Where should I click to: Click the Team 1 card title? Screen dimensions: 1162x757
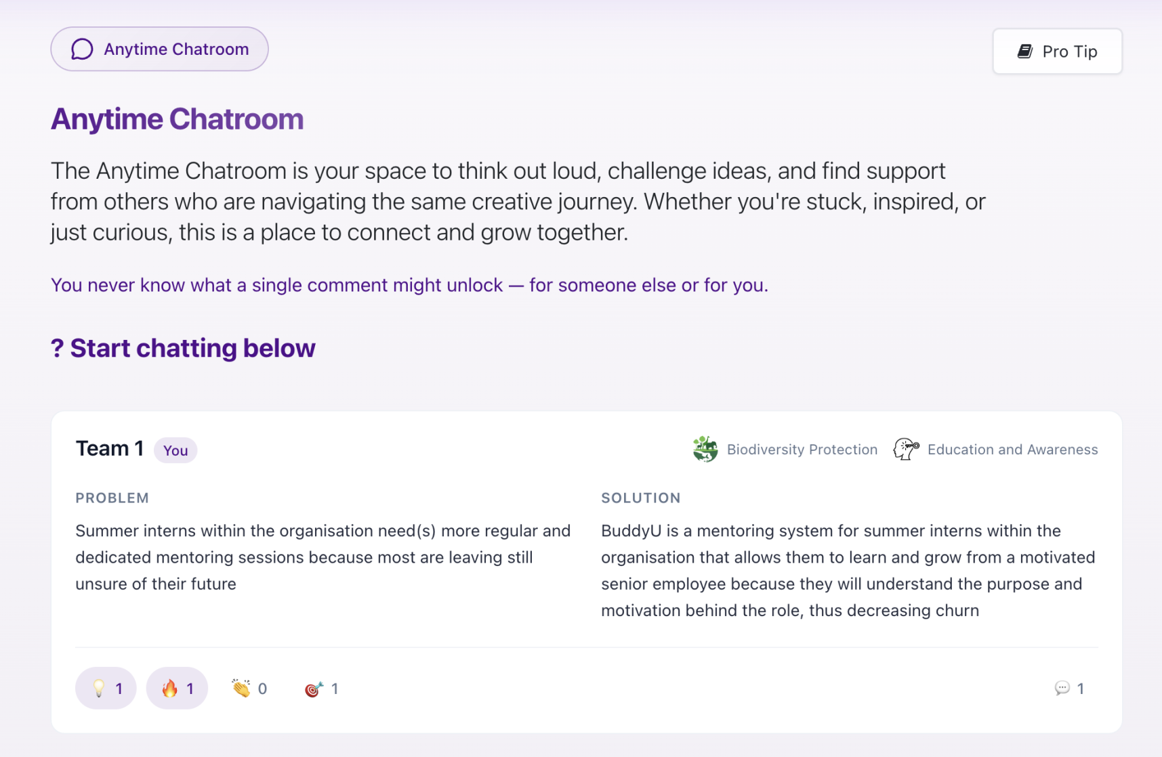click(110, 448)
